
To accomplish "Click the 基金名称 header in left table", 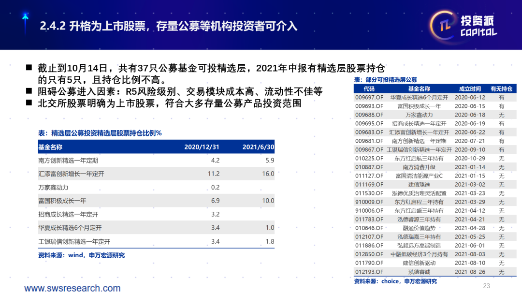I will pos(50,147).
